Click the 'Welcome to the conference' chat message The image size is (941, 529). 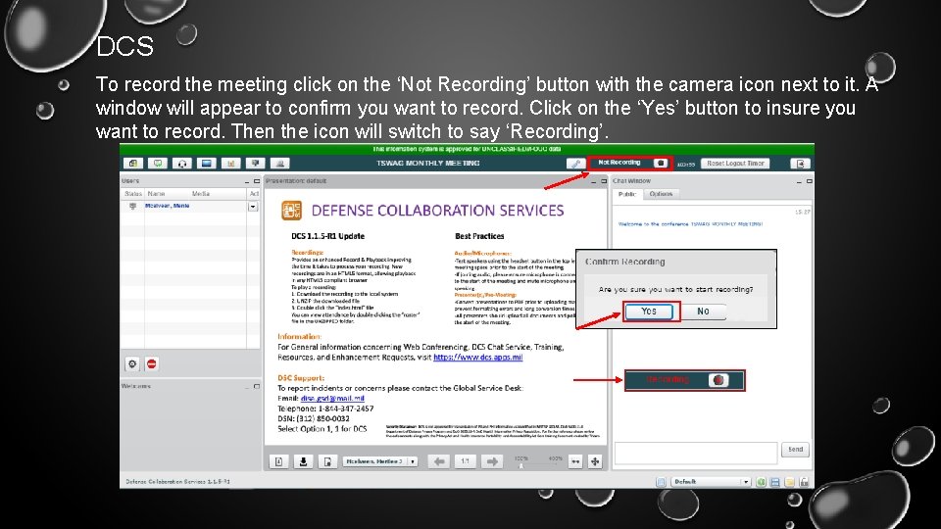[690, 223]
